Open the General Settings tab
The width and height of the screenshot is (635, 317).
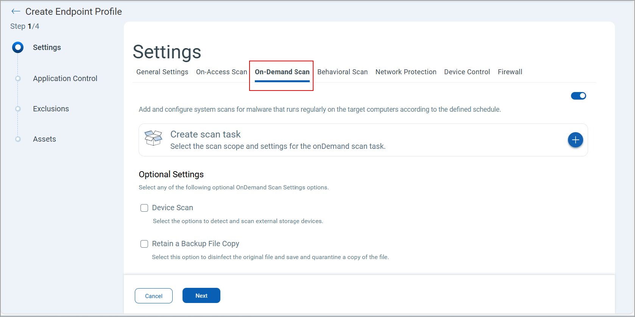[162, 72]
